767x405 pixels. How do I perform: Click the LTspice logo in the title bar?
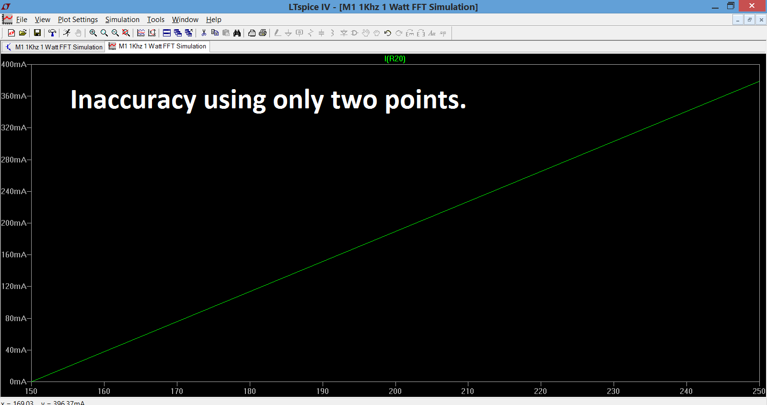(6, 6)
